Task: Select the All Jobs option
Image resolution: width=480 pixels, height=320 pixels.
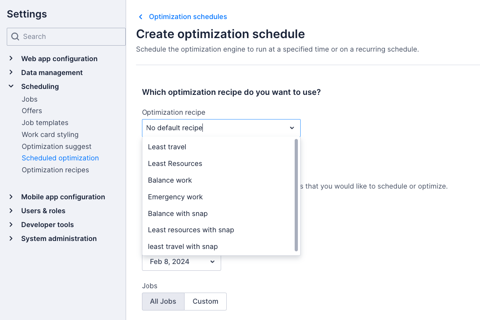Action: point(163,301)
